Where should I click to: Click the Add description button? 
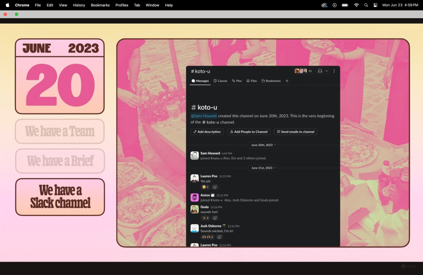click(x=207, y=132)
